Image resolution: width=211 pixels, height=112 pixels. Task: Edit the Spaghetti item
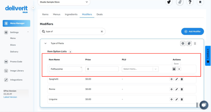coord(177,79)
